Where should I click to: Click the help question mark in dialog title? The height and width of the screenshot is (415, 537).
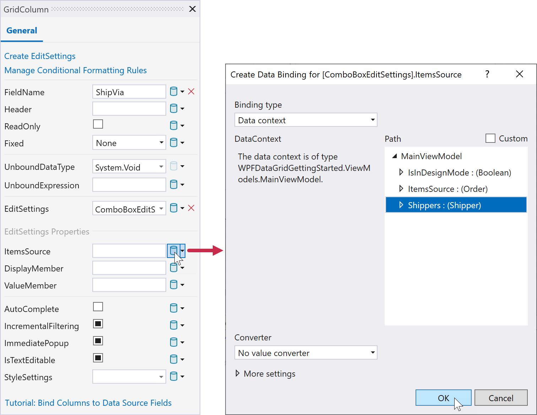(487, 74)
